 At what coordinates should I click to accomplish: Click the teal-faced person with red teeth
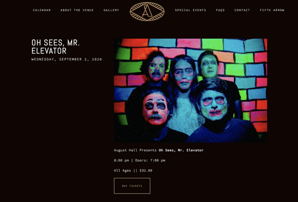(214, 105)
